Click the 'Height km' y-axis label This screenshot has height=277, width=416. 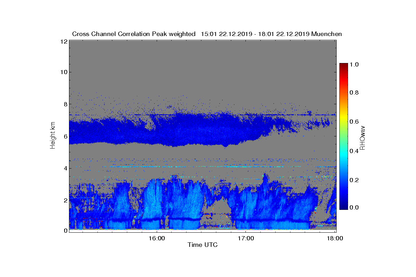point(53,135)
